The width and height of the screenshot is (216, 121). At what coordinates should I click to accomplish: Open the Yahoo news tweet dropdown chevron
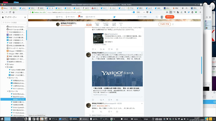pos(142,53)
